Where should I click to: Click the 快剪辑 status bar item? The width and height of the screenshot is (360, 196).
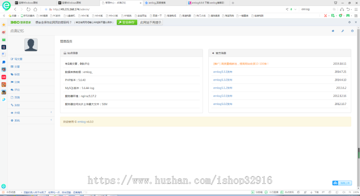click(257, 192)
